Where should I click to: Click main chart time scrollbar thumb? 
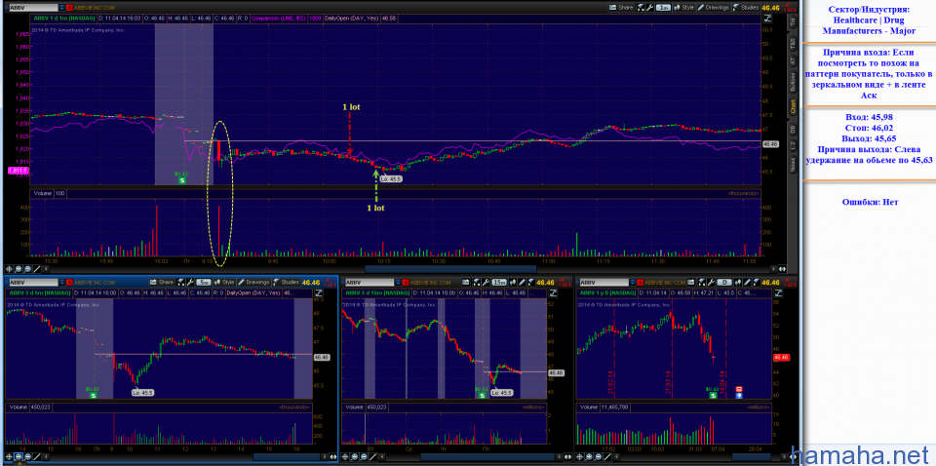pyautogui.click(x=450, y=269)
